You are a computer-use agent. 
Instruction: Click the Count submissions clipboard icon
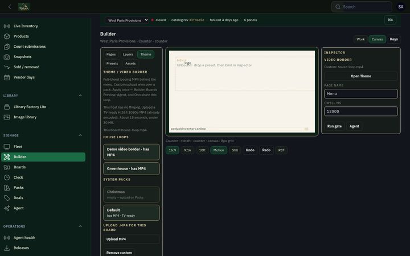tap(7, 47)
